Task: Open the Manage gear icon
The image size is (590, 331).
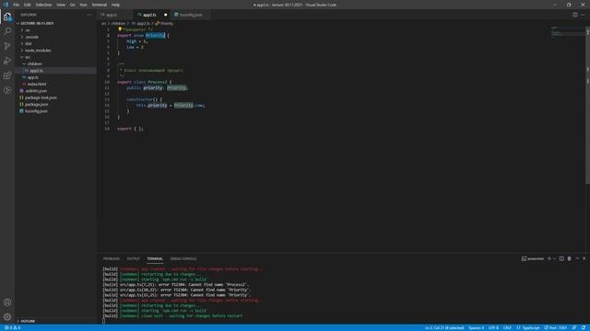Action: coord(7,316)
